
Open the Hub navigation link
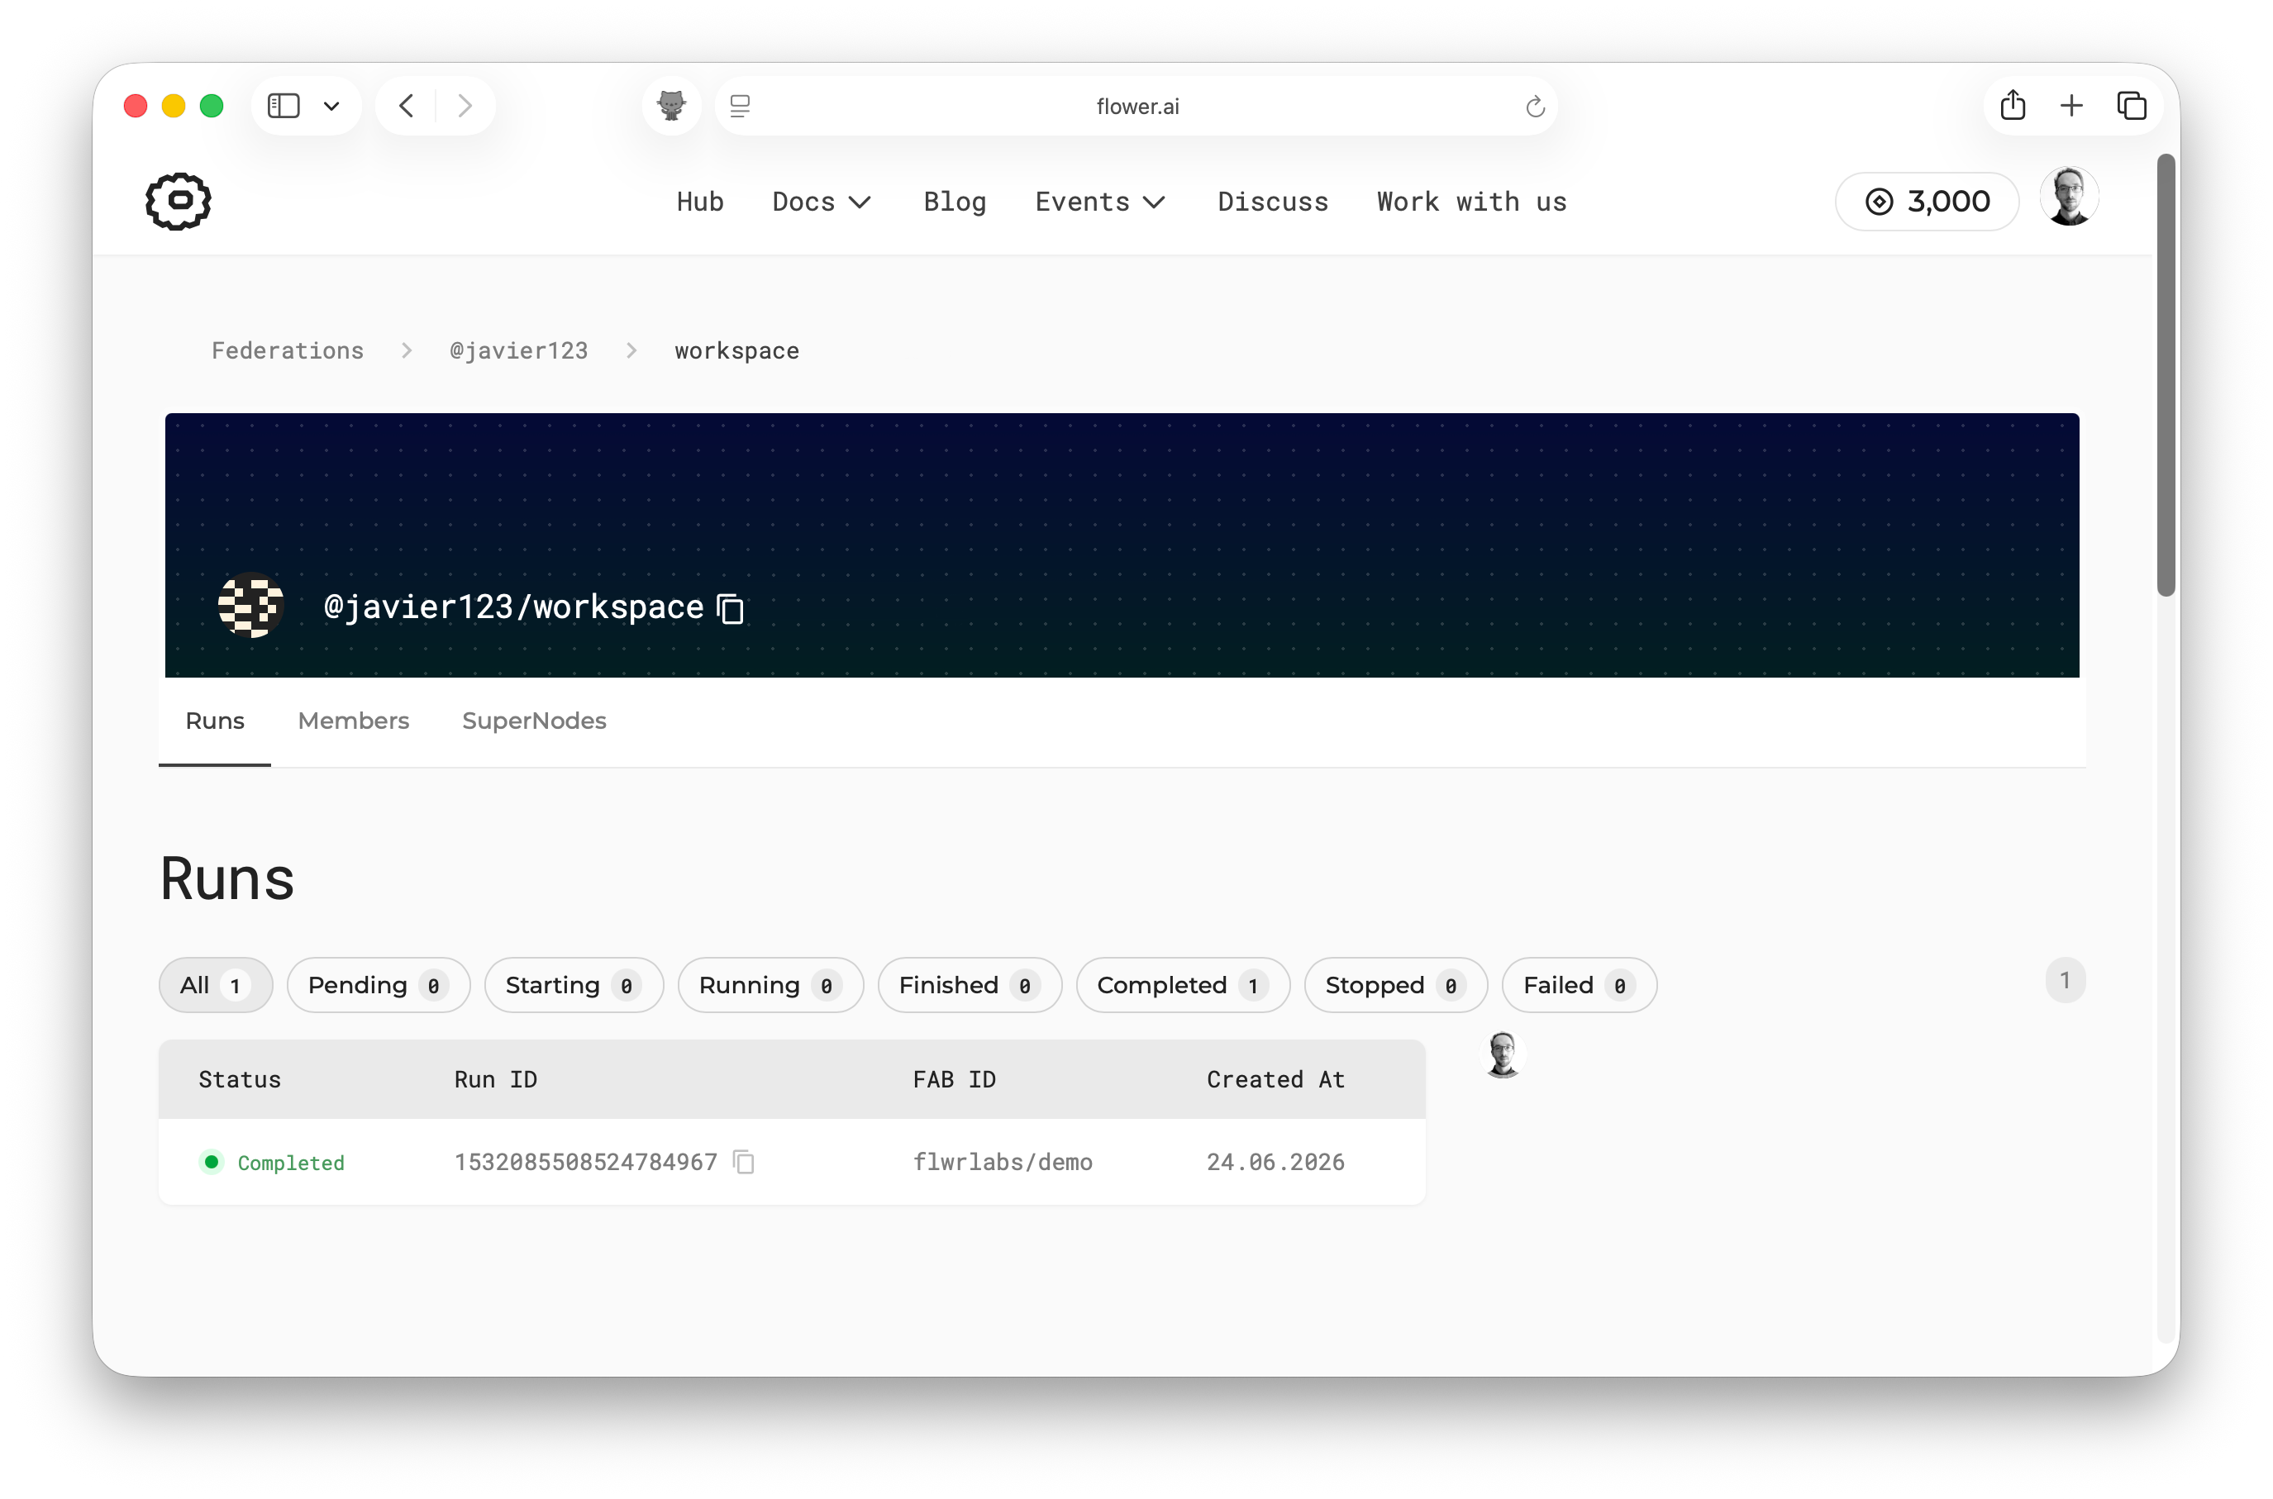tap(700, 202)
